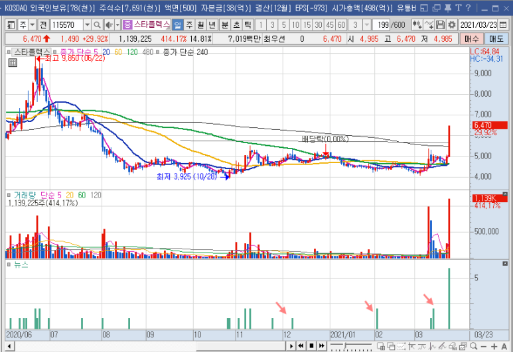Click the horizontal scrollbar left arrow

click(9, 346)
